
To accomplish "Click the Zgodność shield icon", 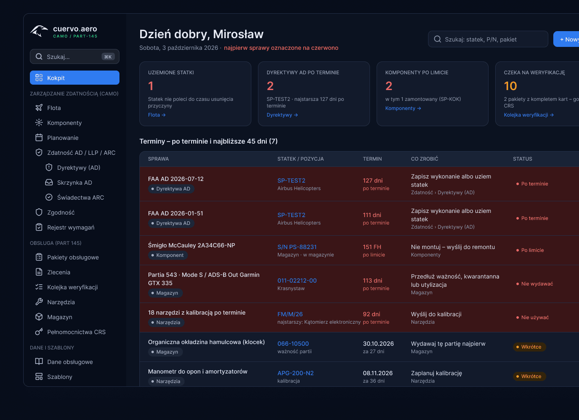I will (x=39, y=212).
